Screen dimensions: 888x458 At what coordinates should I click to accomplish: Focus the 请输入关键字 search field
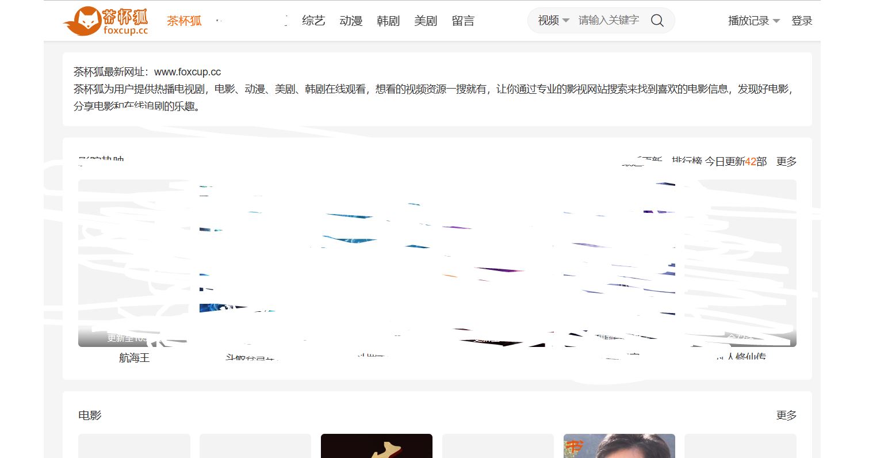[x=608, y=21]
